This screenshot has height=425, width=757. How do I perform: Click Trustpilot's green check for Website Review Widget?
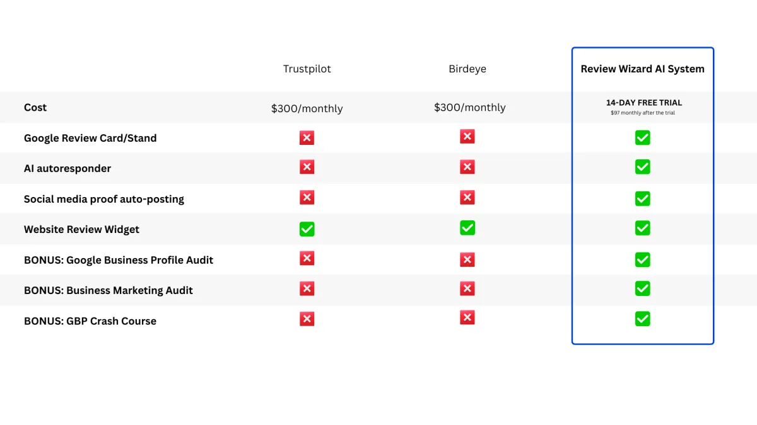point(307,229)
